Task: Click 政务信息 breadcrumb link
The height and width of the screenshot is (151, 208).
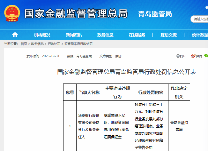Action: 37,44
